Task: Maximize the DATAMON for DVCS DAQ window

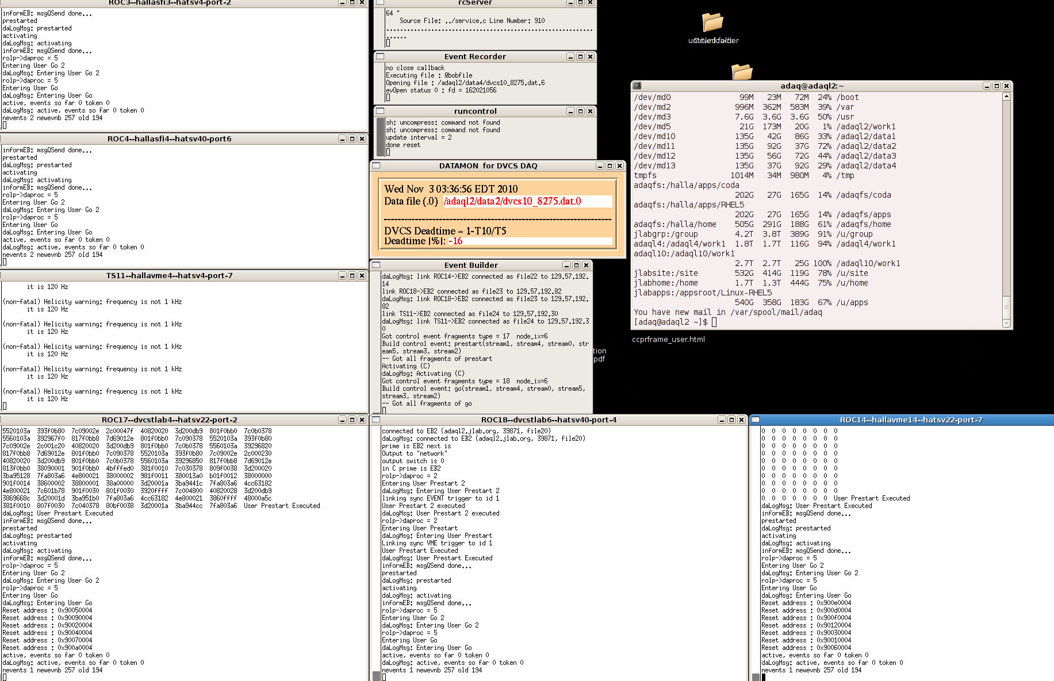Action: click(610, 166)
